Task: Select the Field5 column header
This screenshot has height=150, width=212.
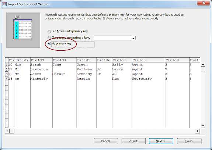Action: click(87, 60)
